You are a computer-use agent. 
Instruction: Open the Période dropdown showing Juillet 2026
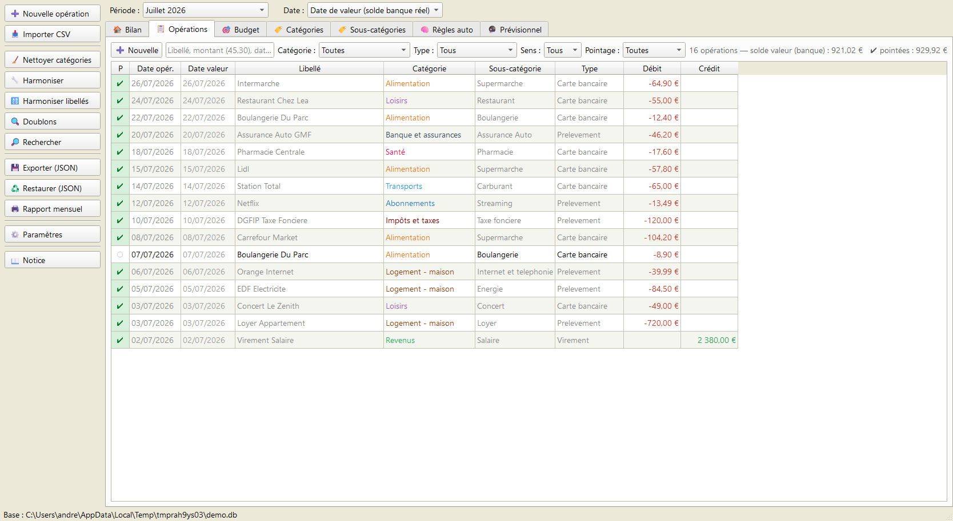pyautogui.click(x=206, y=10)
